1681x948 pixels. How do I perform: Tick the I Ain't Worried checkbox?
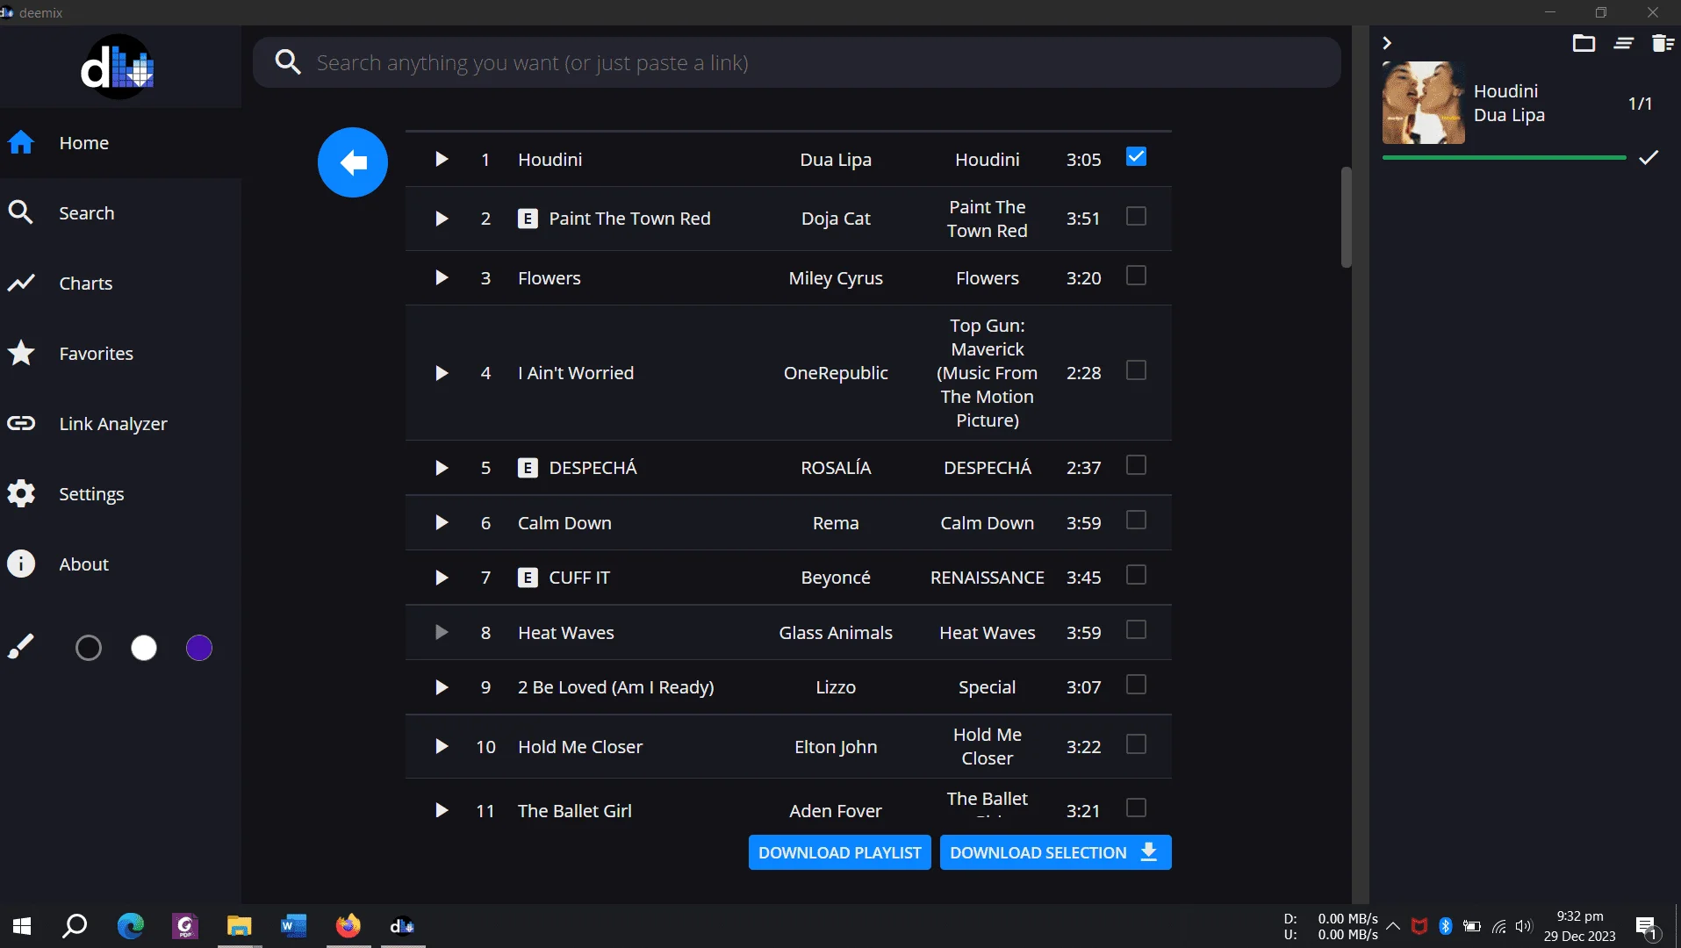click(1136, 370)
